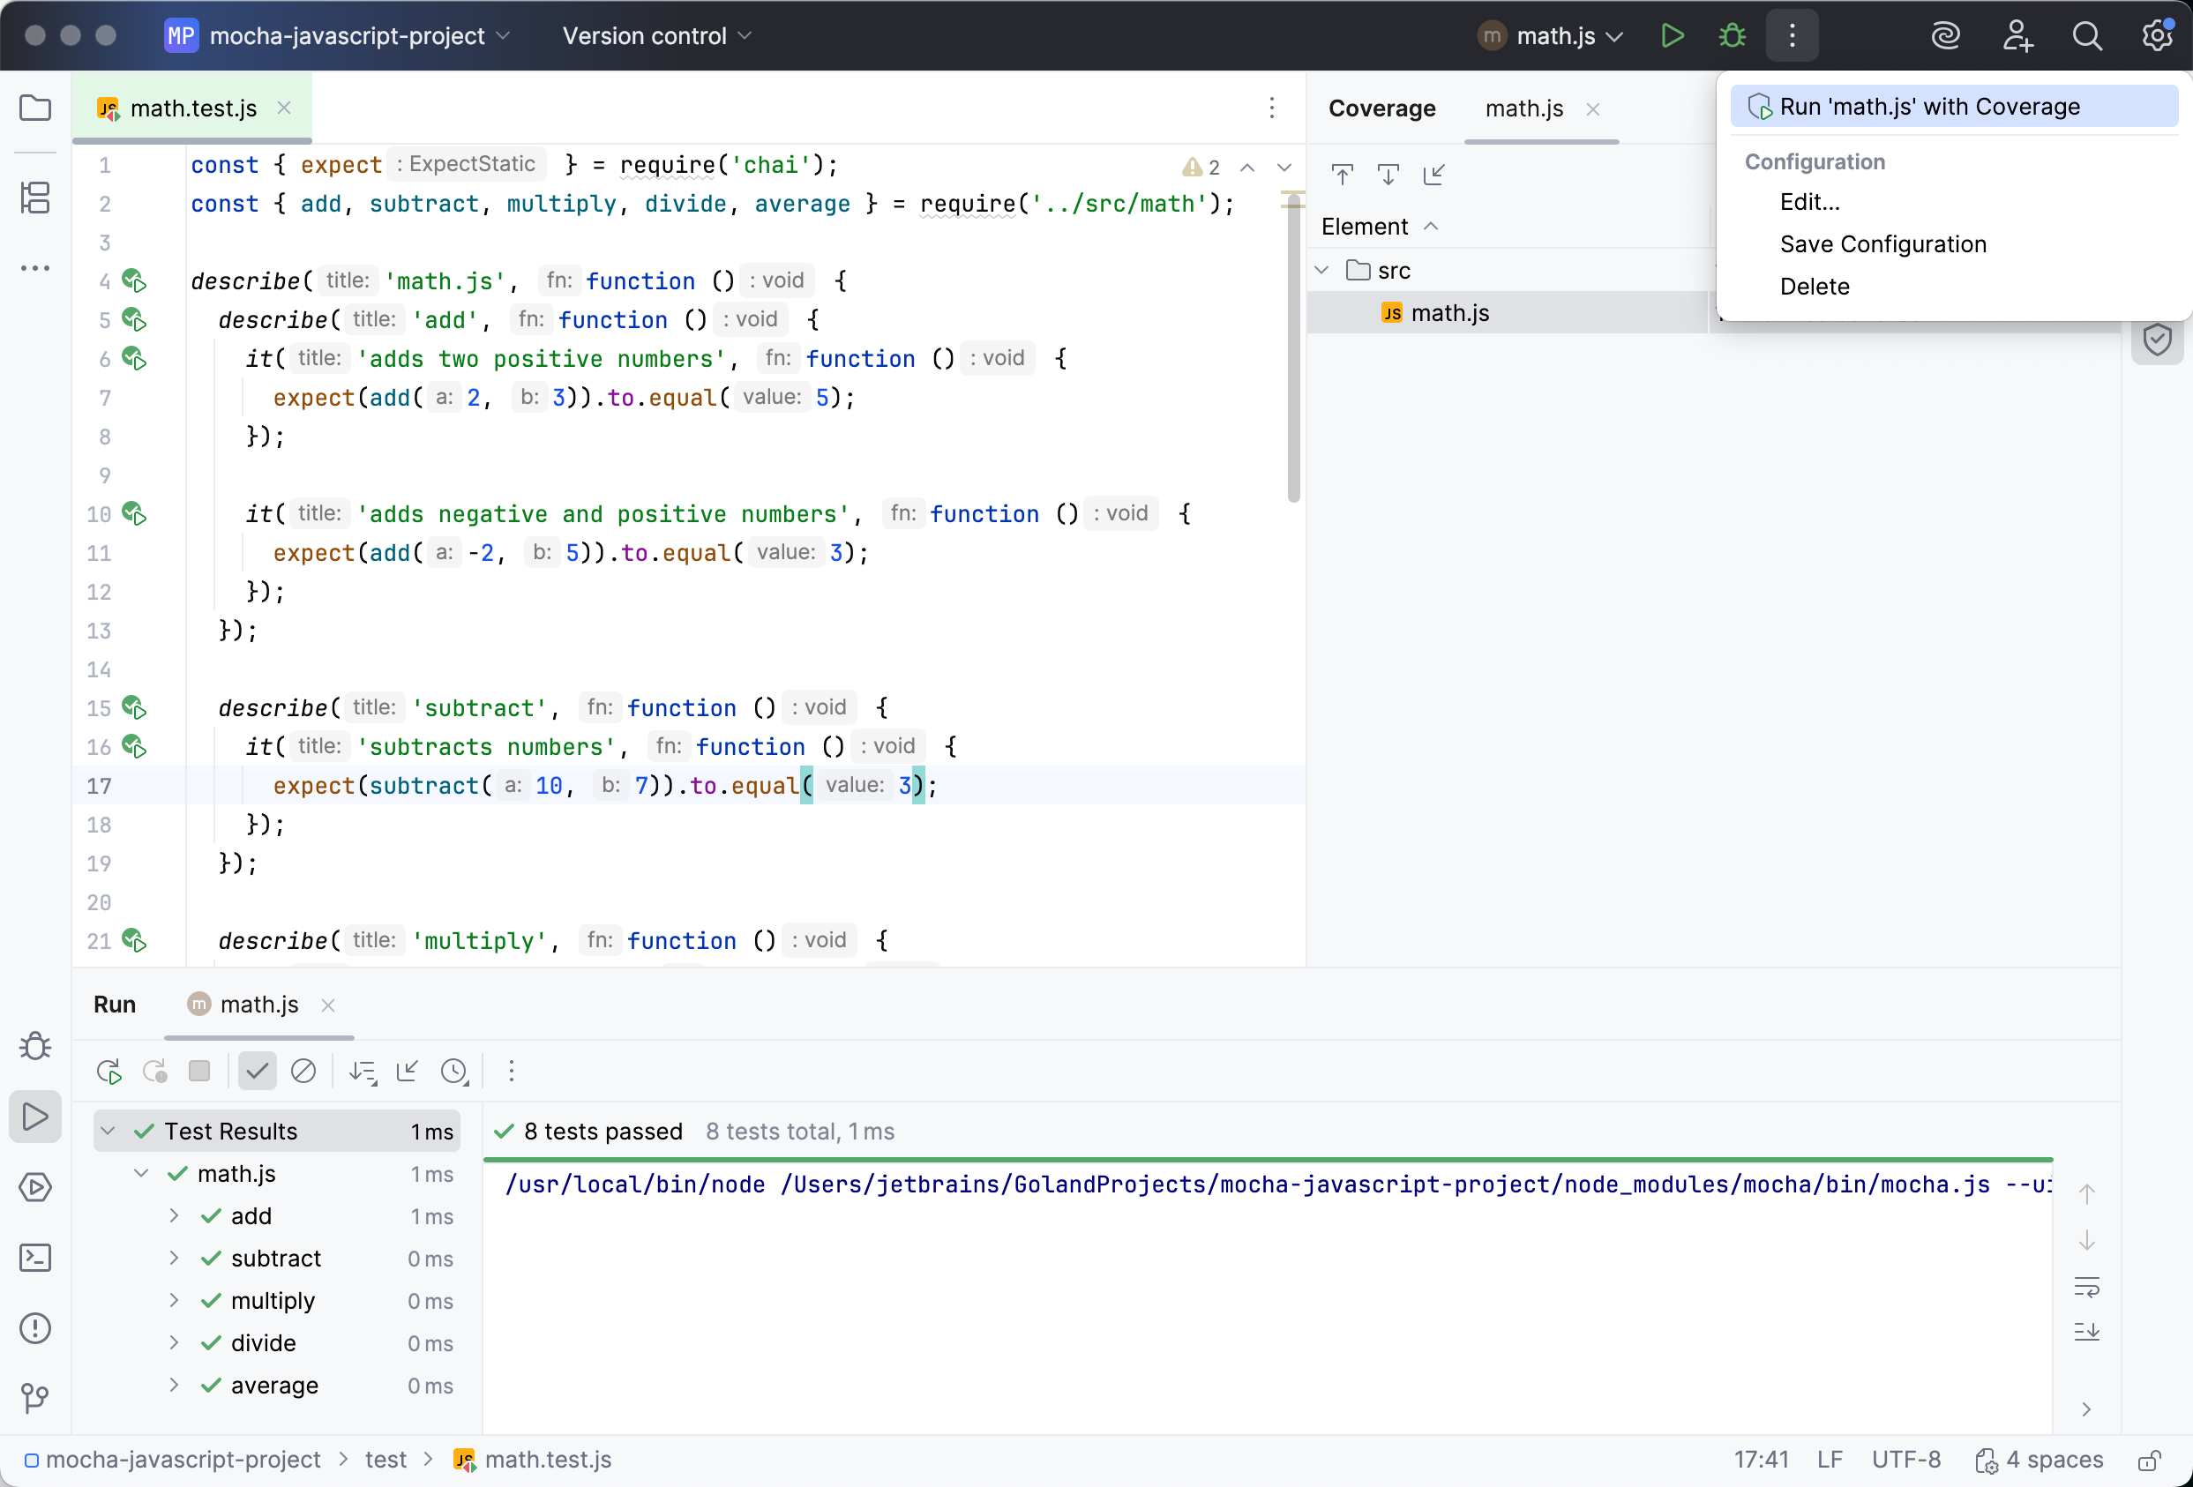
Task: Rerun only the failed tests
Action: (x=154, y=1071)
